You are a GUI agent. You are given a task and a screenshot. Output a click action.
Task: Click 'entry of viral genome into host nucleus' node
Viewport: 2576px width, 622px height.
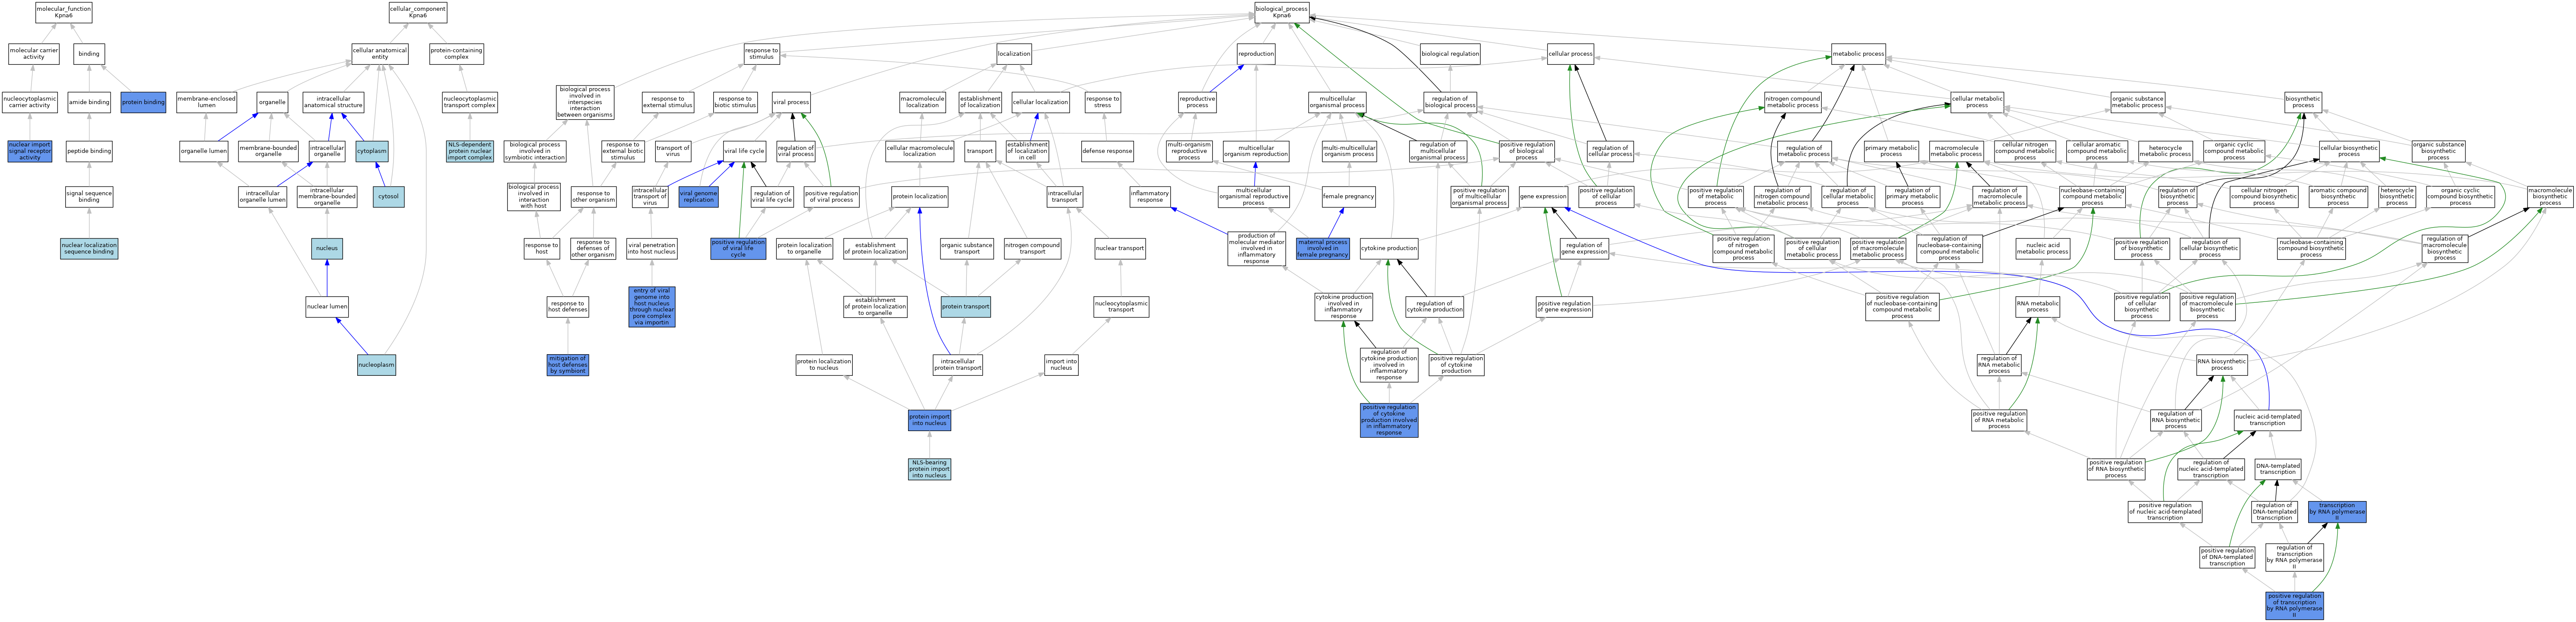click(652, 307)
